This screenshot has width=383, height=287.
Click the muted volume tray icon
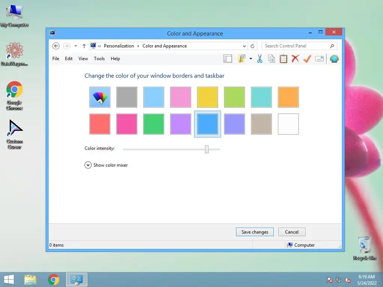[348, 280]
